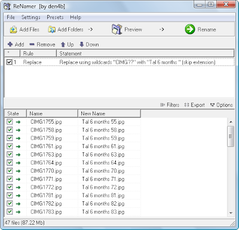Click green arrow state icon for CIMG1783.jpg
This screenshot has width=239, height=230.
click(18, 211)
